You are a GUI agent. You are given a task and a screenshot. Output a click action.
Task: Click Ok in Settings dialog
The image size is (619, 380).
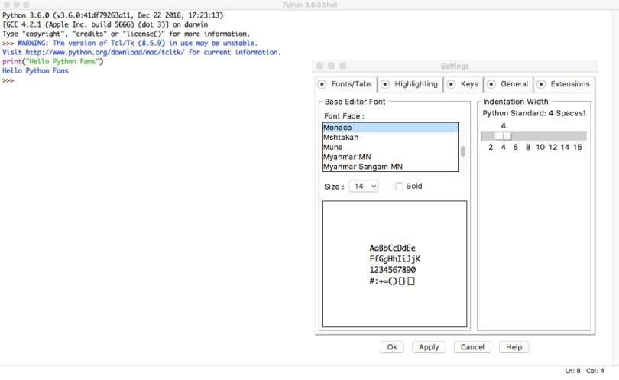tap(392, 347)
